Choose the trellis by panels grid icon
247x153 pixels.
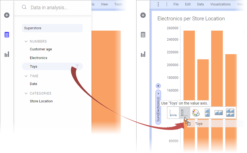(x=230, y=113)
